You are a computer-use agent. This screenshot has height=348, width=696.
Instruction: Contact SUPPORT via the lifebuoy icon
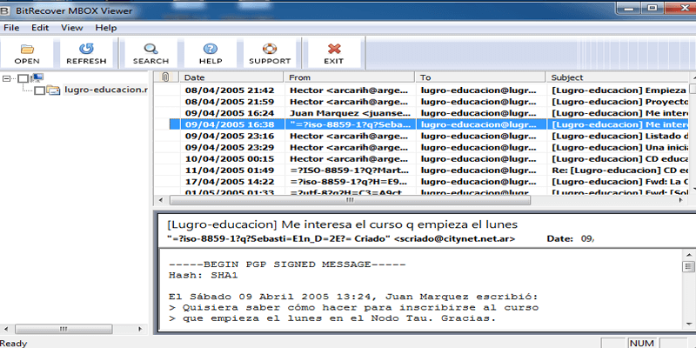(x=270, y=53)
